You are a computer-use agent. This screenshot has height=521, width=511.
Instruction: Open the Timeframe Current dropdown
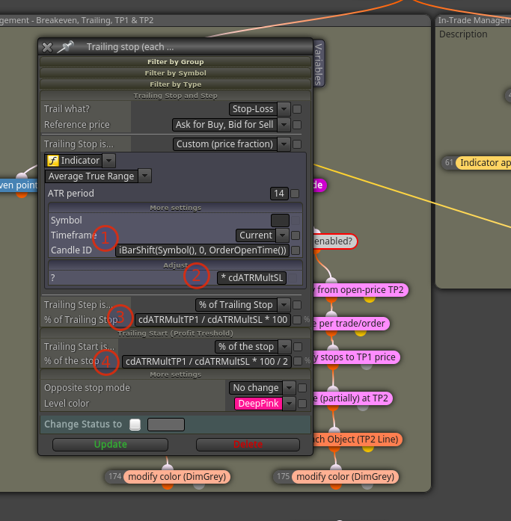[263, 235]
